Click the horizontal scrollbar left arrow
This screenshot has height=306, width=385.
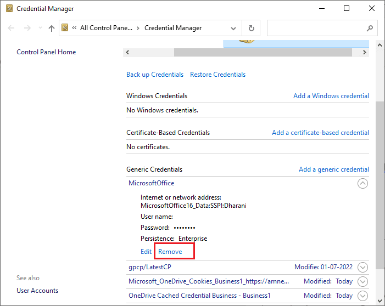pyautogui.click(x=127, y=52)
